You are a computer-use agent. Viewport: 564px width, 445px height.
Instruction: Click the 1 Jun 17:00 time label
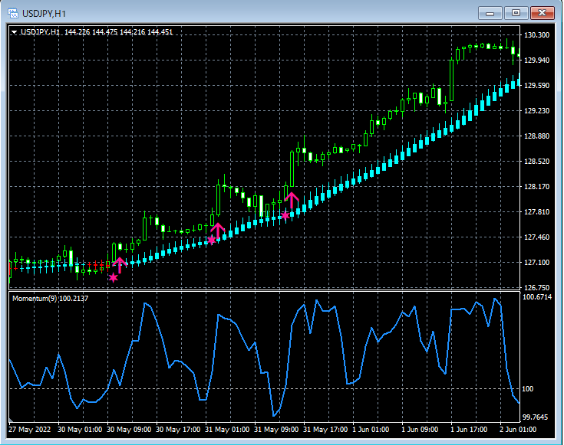click(x=469, y=430)
